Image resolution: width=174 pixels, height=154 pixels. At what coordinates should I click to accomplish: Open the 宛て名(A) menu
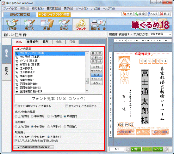pos(38,9)
